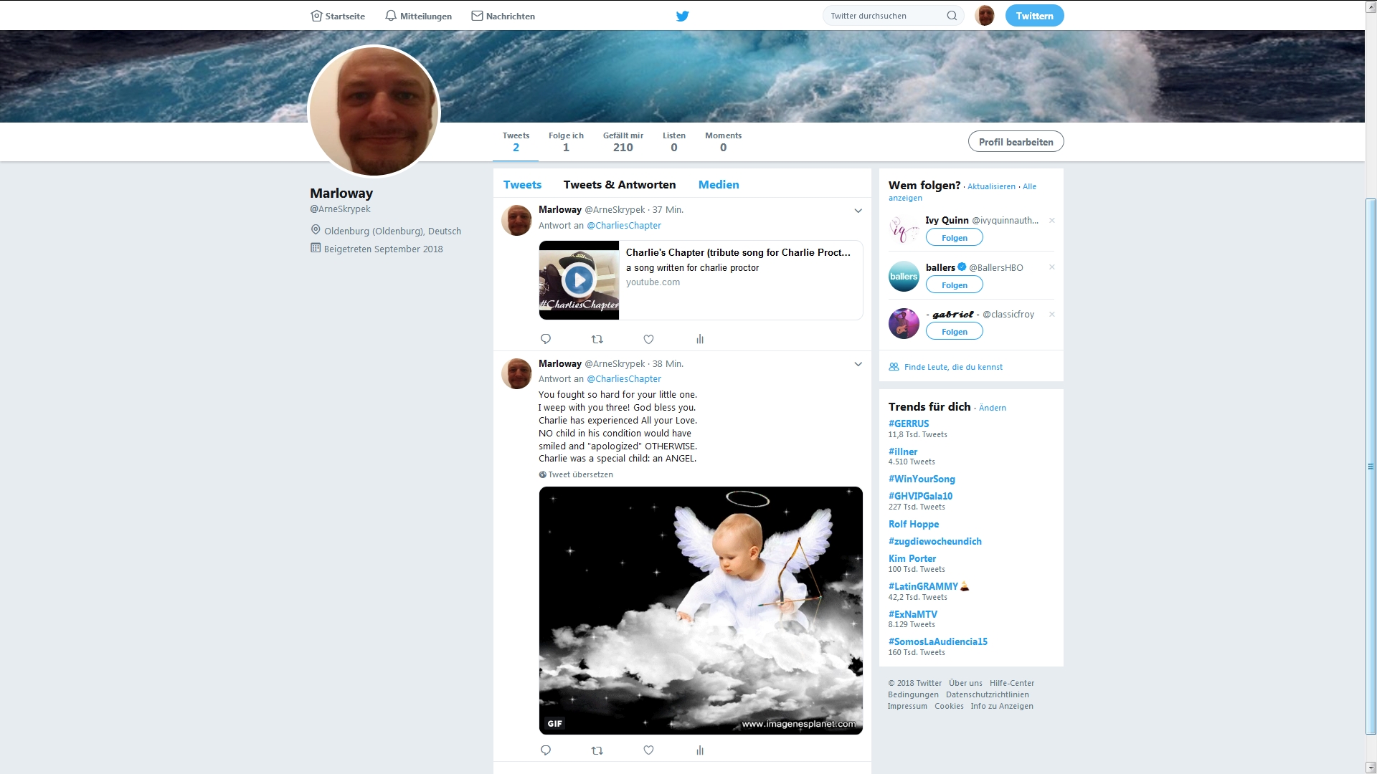The height and width of the screenshot is (774, 1377).
Task: Dismiss ballers suggestion
Action: pyautogui.click(x=1052, y=267)
